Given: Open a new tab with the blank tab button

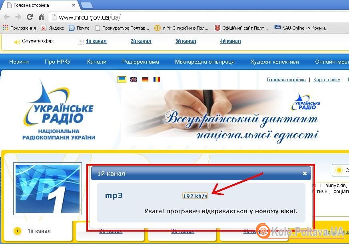Looking at the screenshot, I should click(x=87, y=5).
